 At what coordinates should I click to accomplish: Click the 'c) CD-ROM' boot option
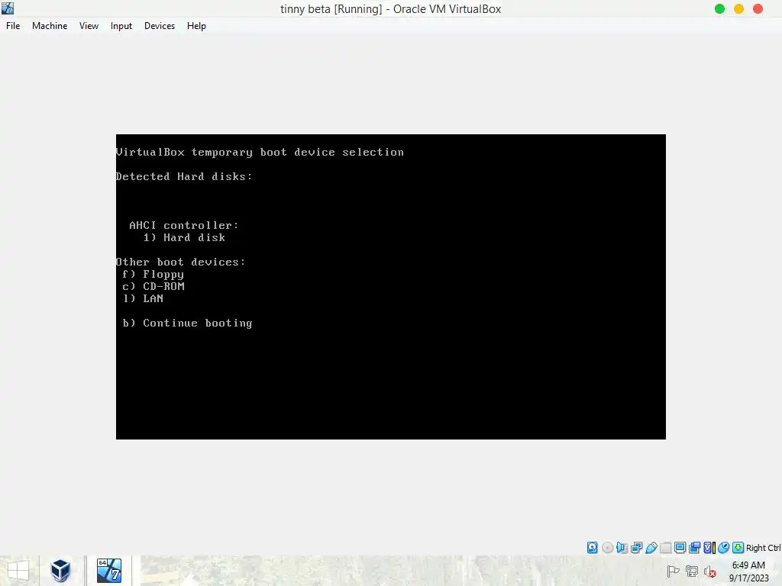click(x=153, y=287)
